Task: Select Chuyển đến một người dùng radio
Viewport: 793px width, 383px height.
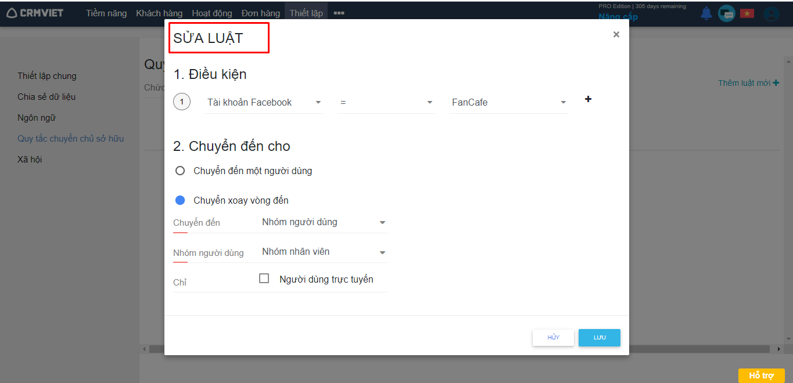Action: tap(180, 171)
